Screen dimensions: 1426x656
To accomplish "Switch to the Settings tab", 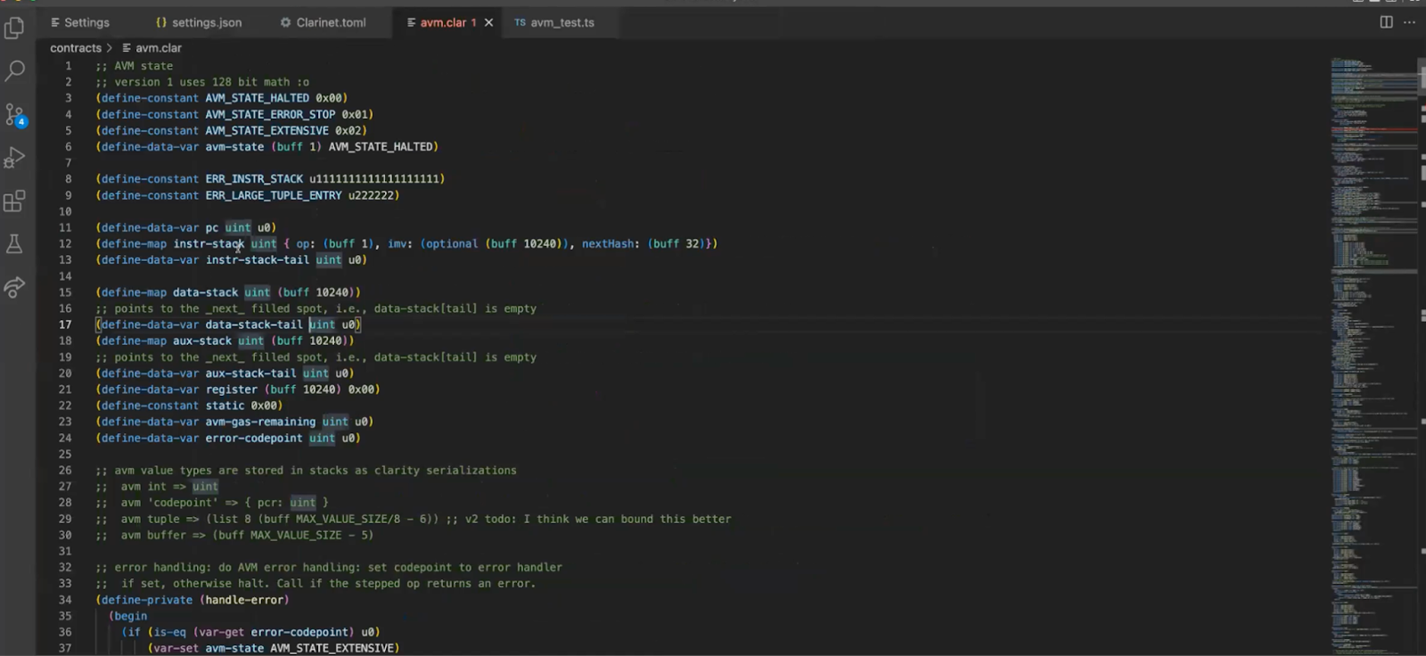I will (x=80, y=23).
